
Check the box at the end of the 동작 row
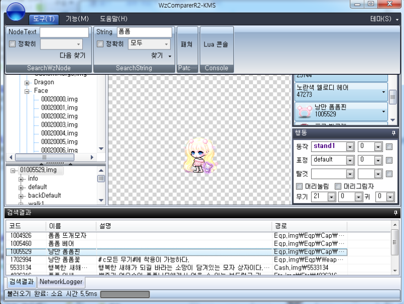tap(389, 146)
